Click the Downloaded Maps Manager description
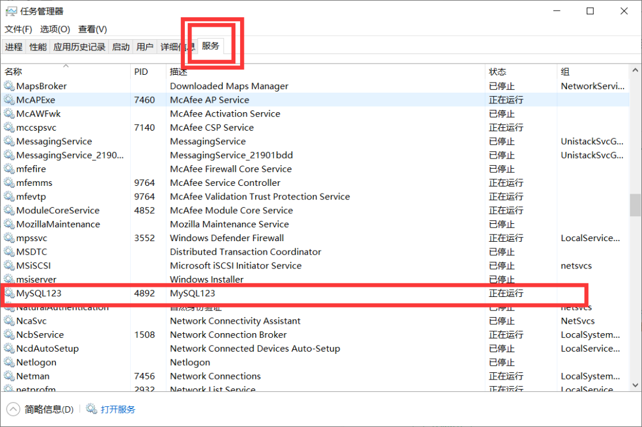The height and width of the screenshot is (427, 642). point(229,86)
